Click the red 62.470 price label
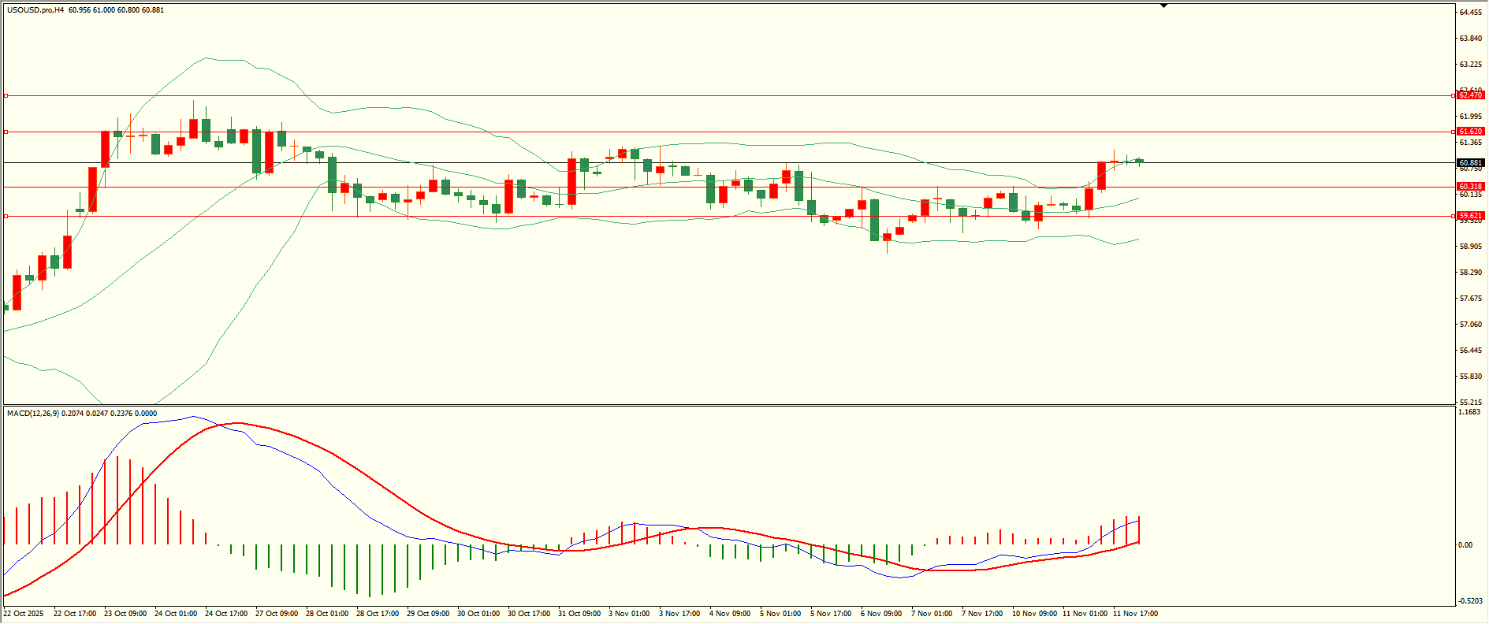The height and width of the screenshot is (624, 1489). (1470, 95)
